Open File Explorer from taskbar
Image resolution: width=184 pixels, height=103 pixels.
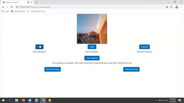pos(17,100)
